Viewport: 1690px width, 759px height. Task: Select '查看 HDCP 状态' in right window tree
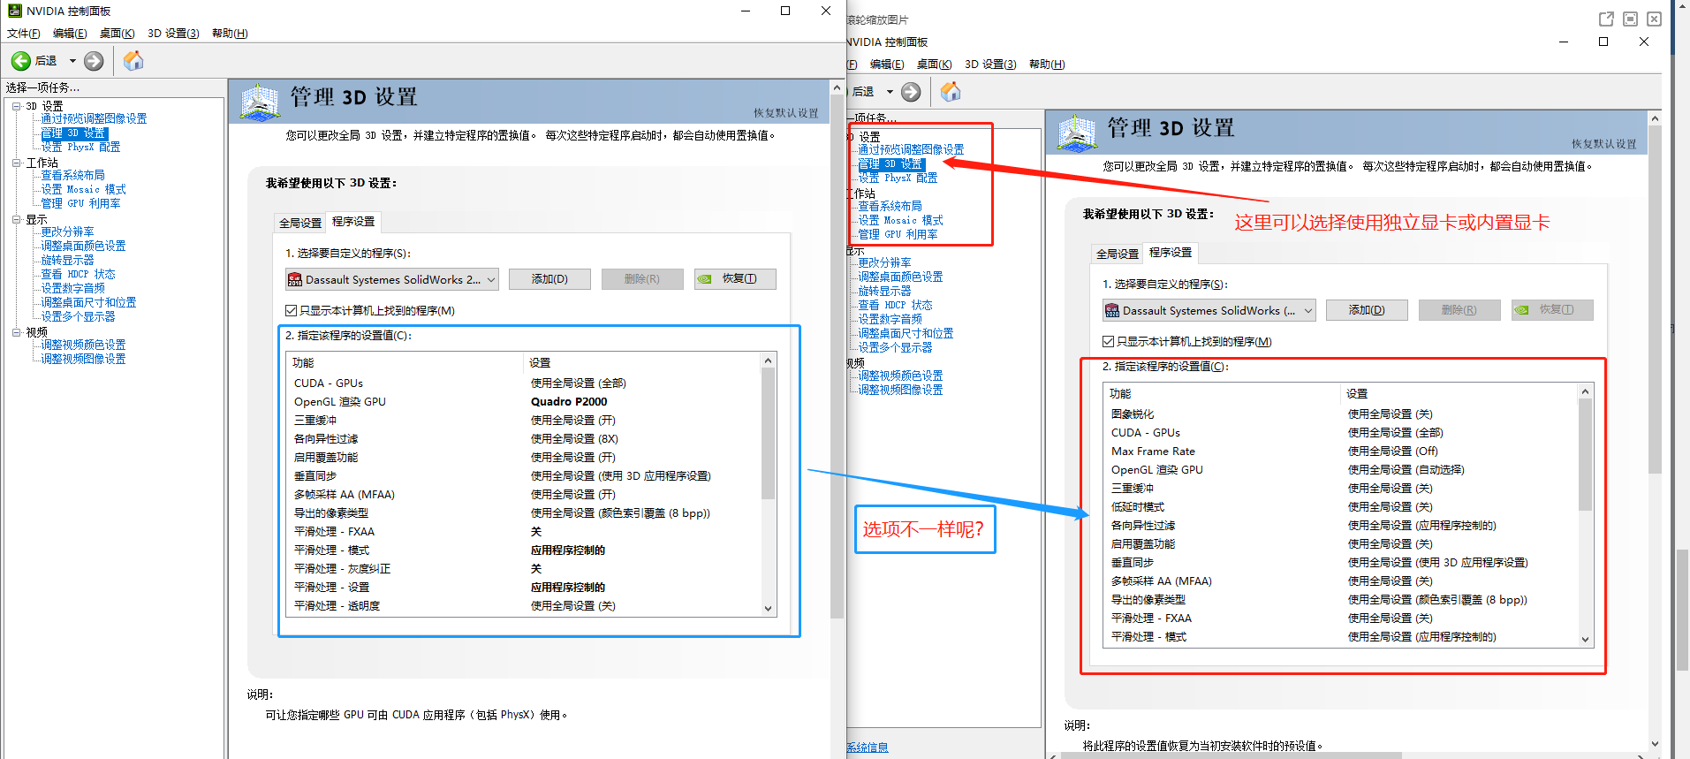pos(895,305)
